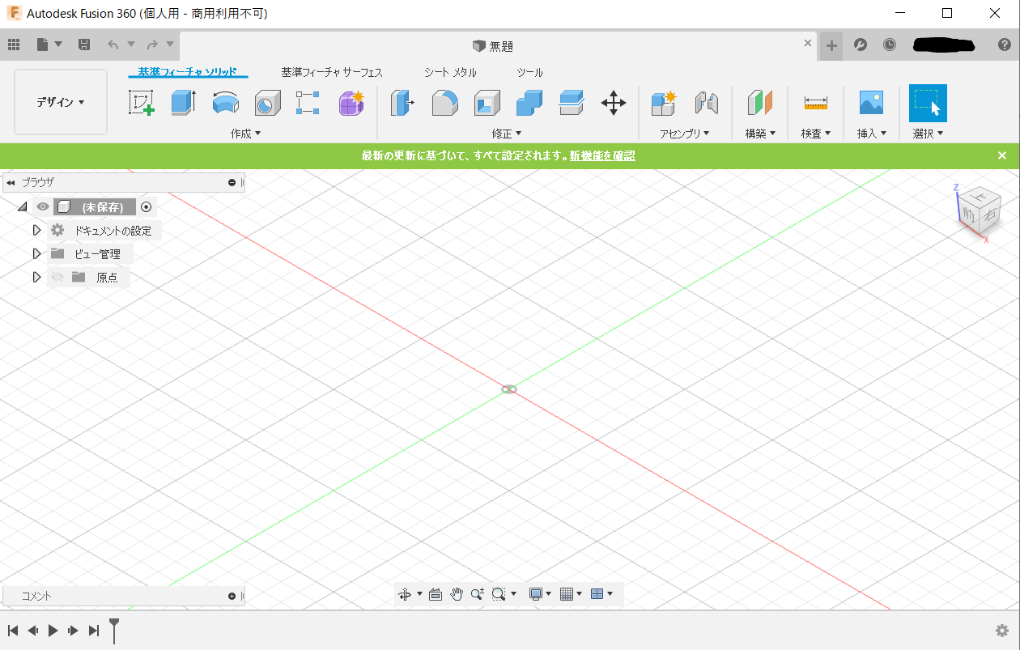Image resolution: width=1020 pixels, height=650 pixels.
Task: Switch to 基準フィーチャ サーフェス tab
Action: [332, 72]
